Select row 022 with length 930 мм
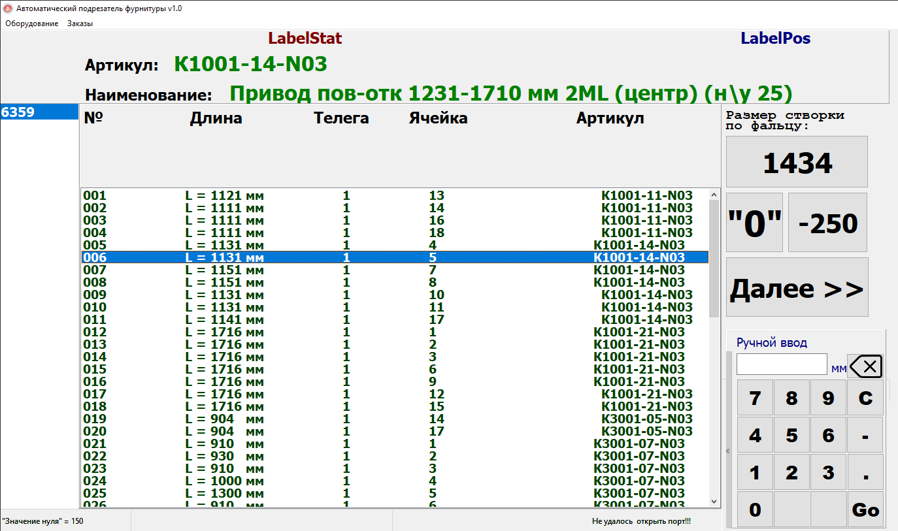This screenshot has width=898, height=531. point(395,456)
